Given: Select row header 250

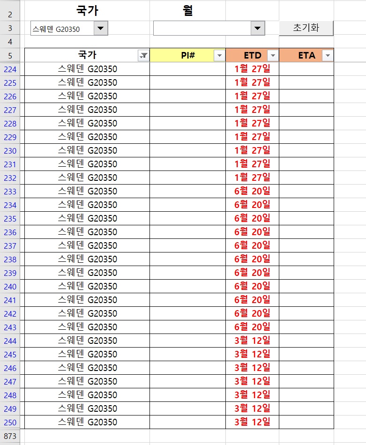Looking at the screenshot, I should pos(10,423).
